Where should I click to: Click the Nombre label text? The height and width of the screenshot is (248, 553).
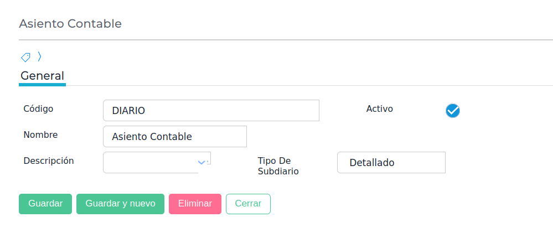pyautogui.click(x=40, y=135)
